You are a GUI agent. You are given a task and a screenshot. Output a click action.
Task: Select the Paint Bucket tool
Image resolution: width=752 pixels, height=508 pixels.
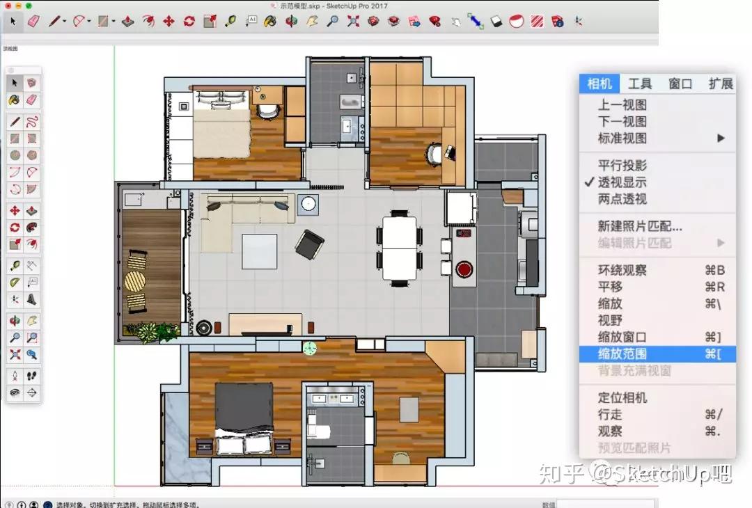(x=269, y=22)
